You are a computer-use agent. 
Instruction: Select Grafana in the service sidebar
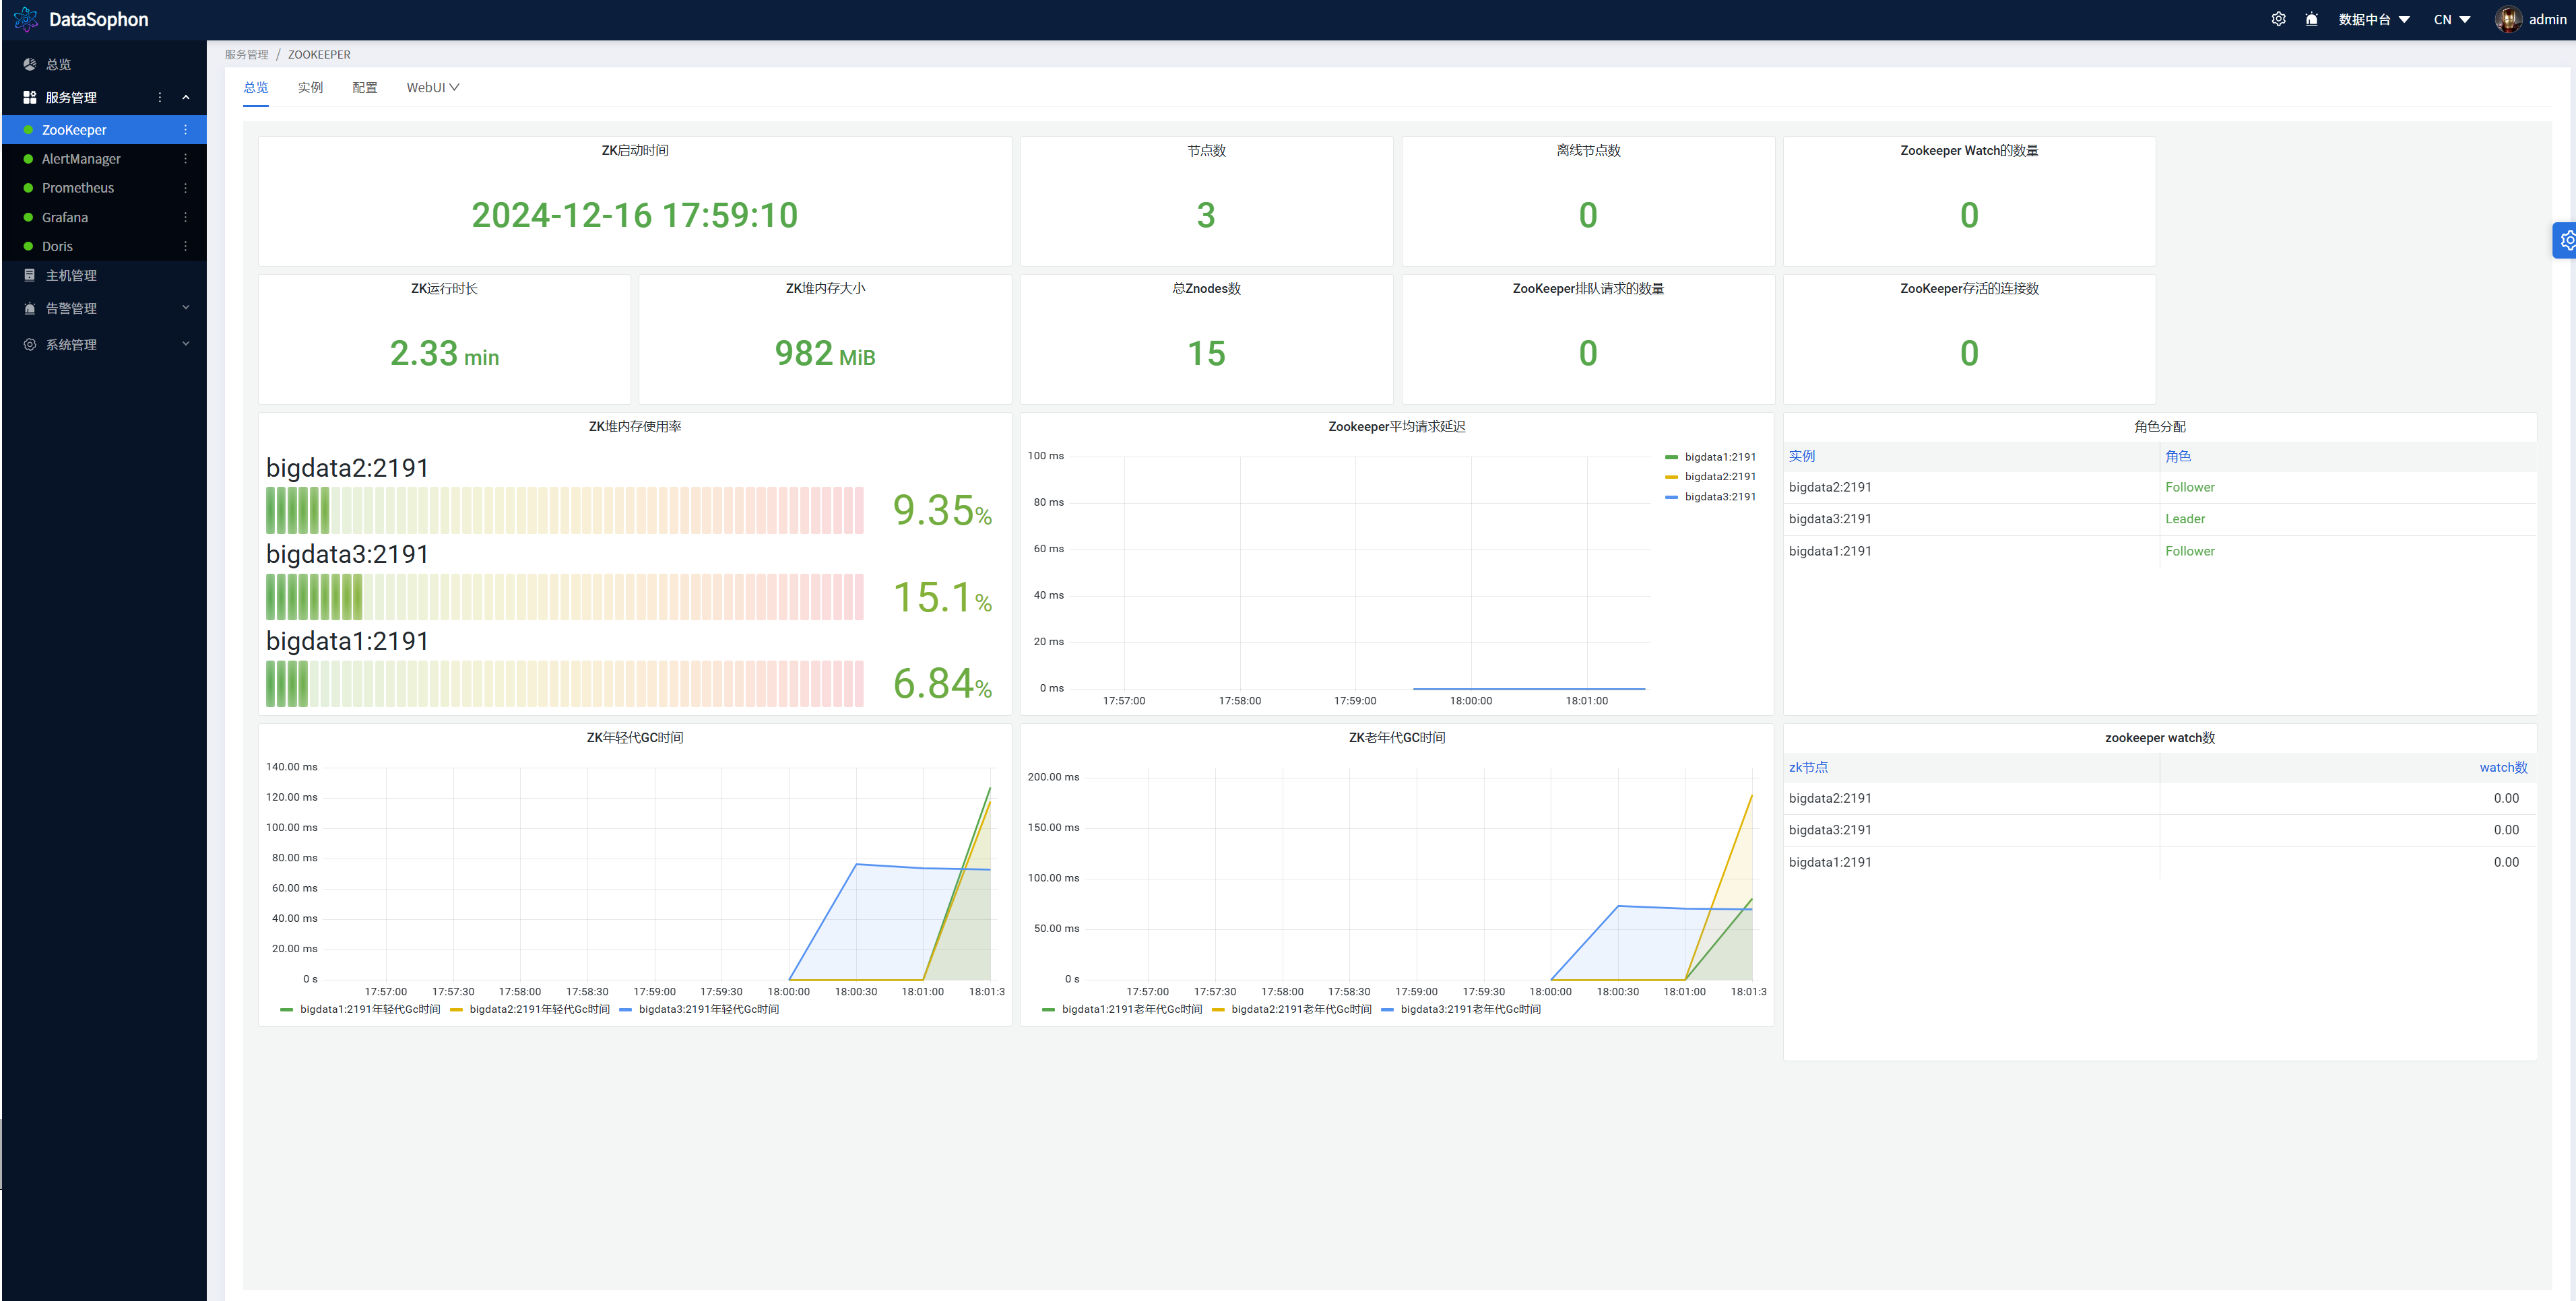click(65, 217)
